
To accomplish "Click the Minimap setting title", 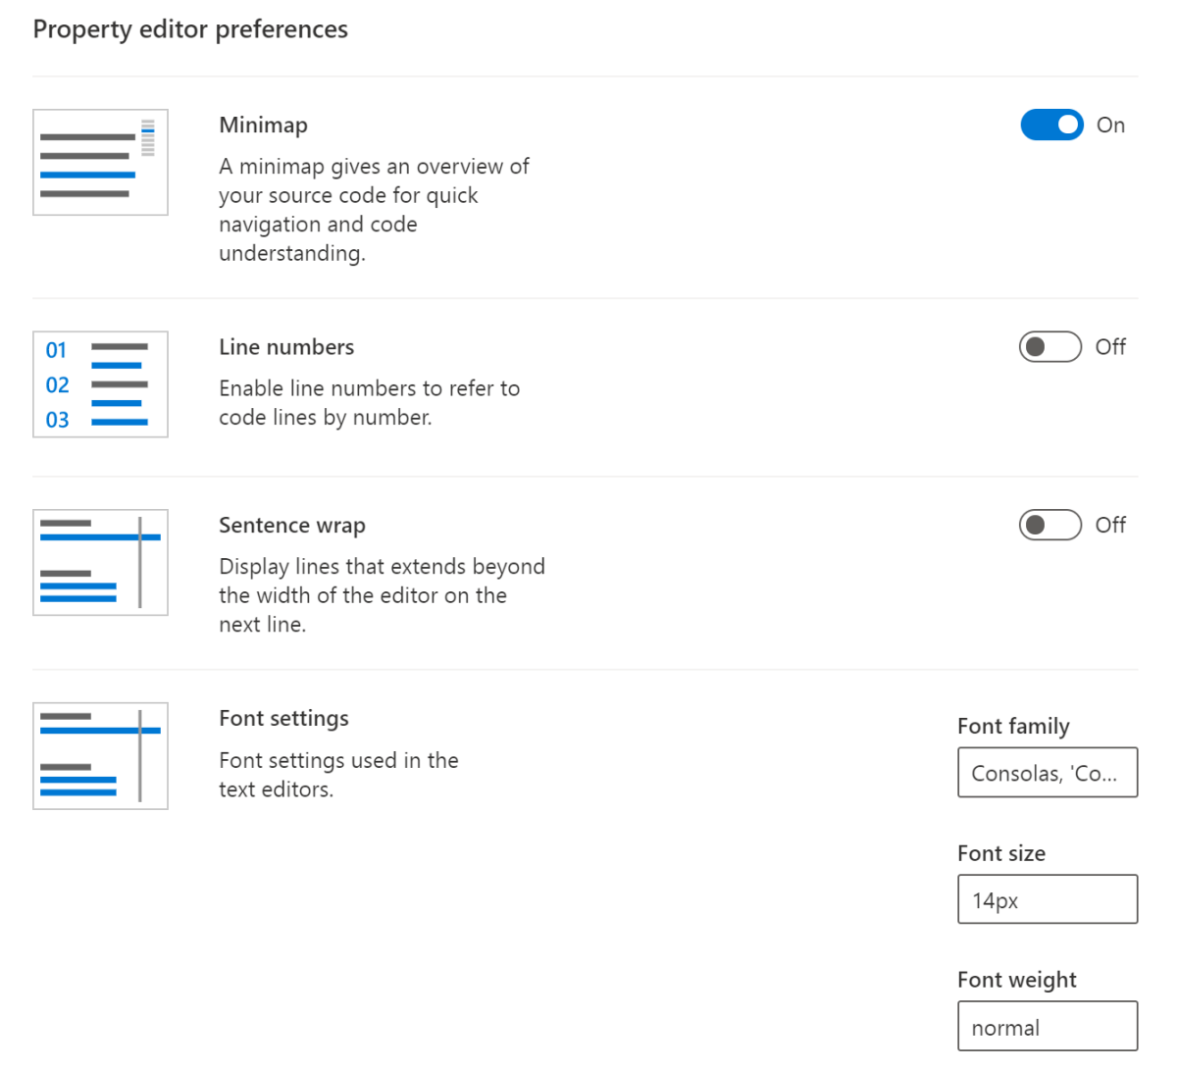I will [x=263, y=125].
